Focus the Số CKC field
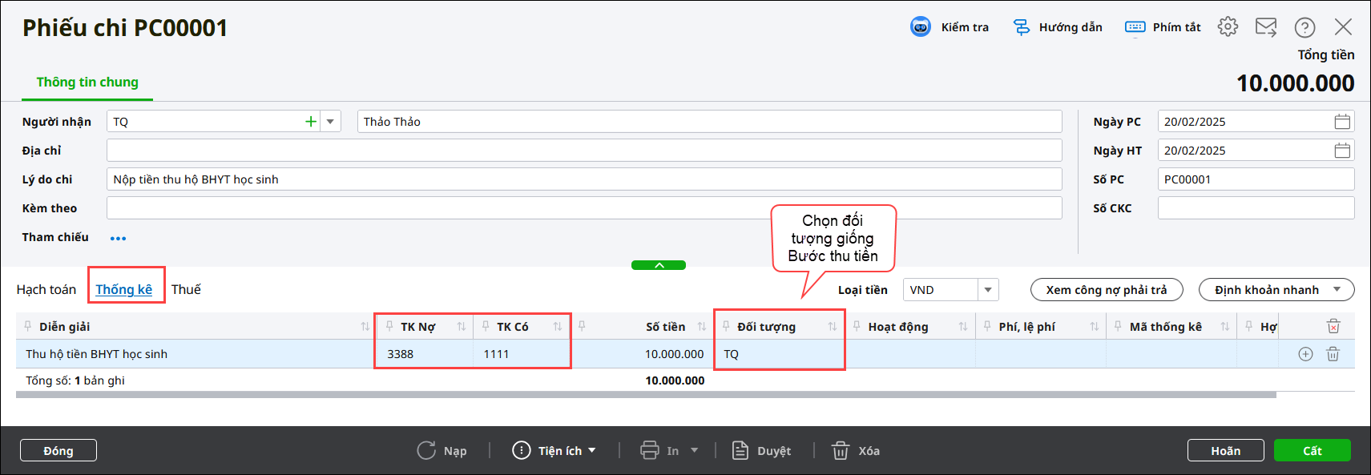Image resolution: width=1371 pixels, height=475 pixels. click(x=1256, y=208)
